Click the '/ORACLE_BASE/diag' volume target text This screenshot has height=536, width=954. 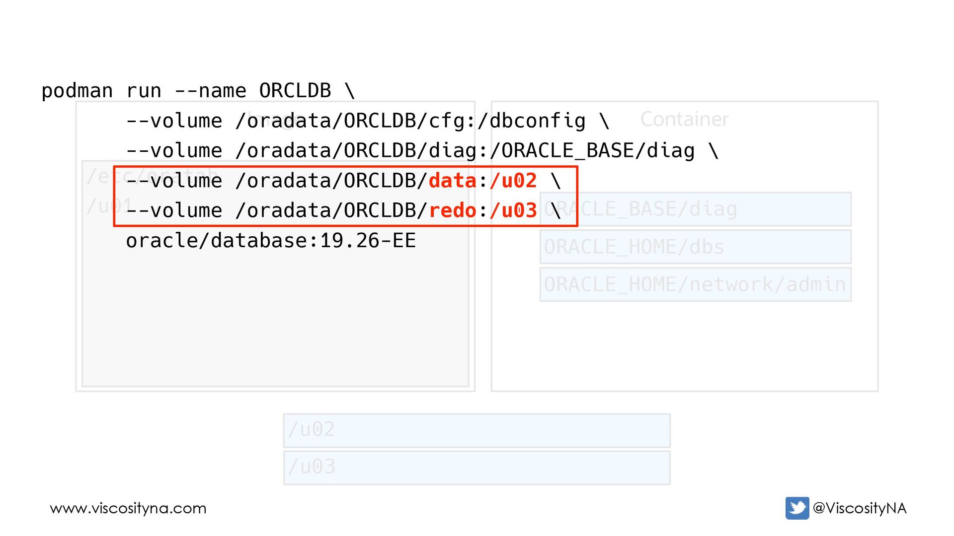pyautogui.click(x=592, y=151)
